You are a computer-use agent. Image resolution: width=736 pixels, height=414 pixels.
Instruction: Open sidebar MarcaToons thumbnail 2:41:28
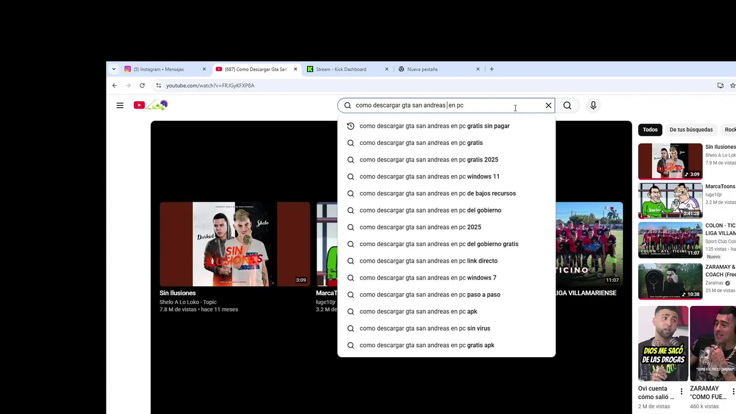click(670, 201)
